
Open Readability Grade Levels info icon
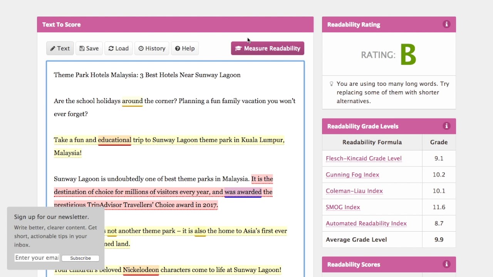click(x=446, y=126)
